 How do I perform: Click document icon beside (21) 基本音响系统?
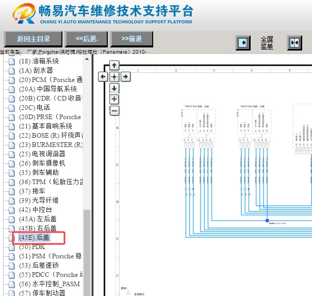tap(12, 126)
